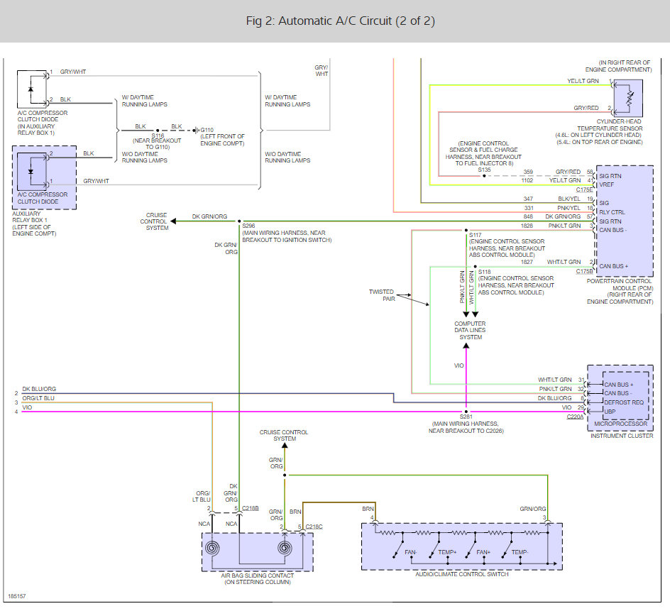Click the 'DEFROST REQ' label in the instrument cluster

point(624,402)
